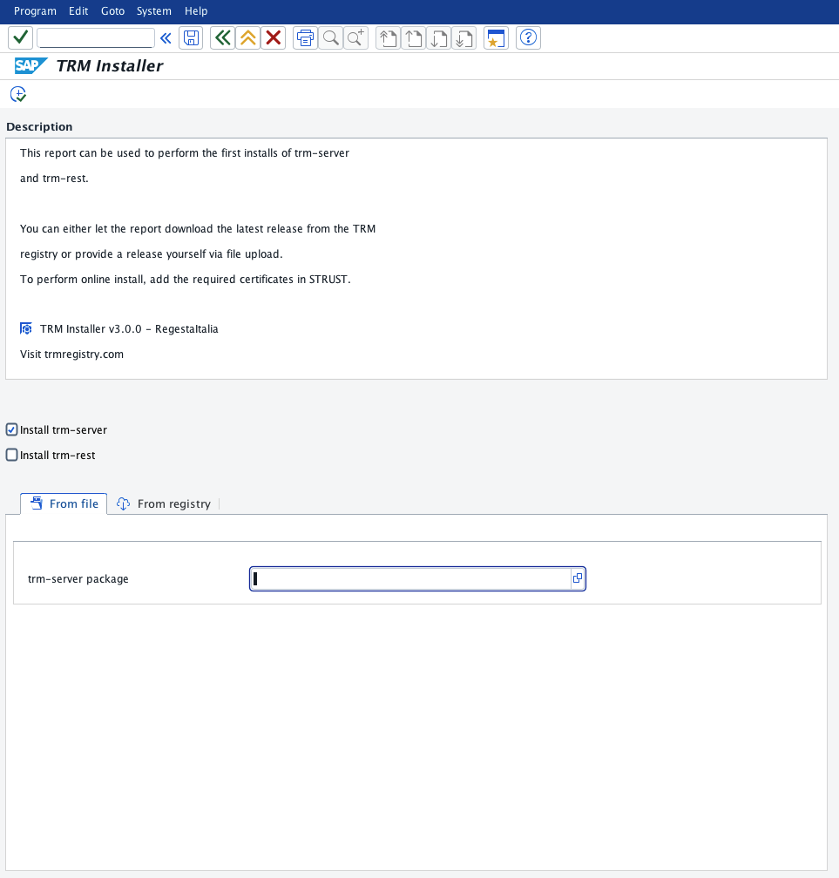This screenshot has height=878, width=839.
Task: Click the line mentioning STRUST certificates
Action: 186,279
